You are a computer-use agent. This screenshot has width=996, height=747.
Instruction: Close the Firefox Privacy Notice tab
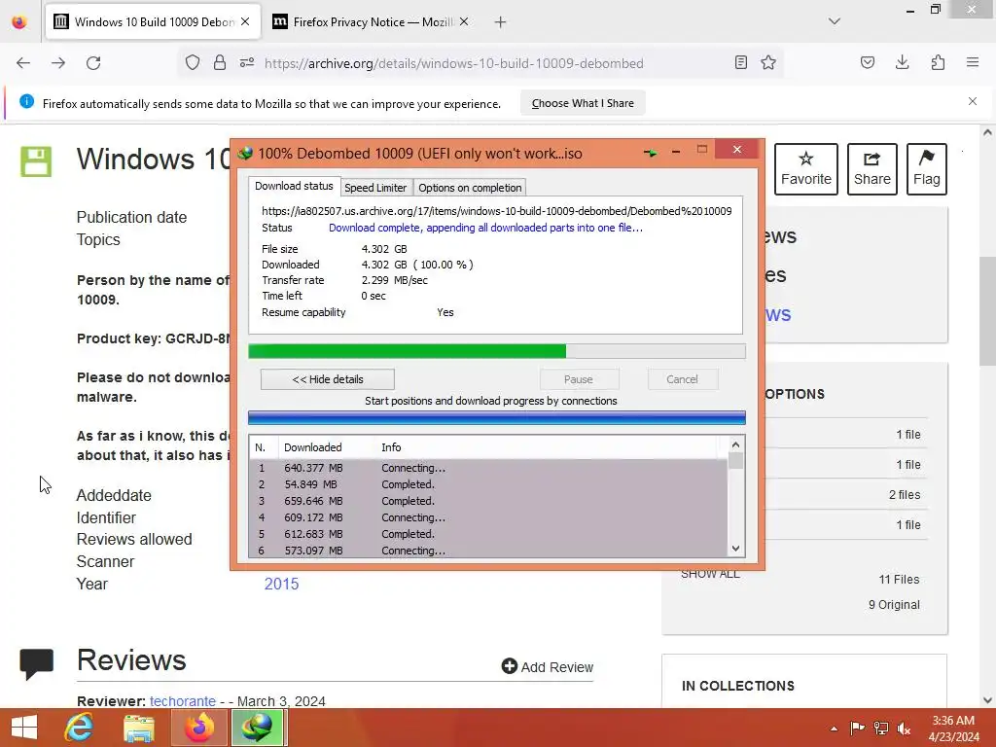464,21
